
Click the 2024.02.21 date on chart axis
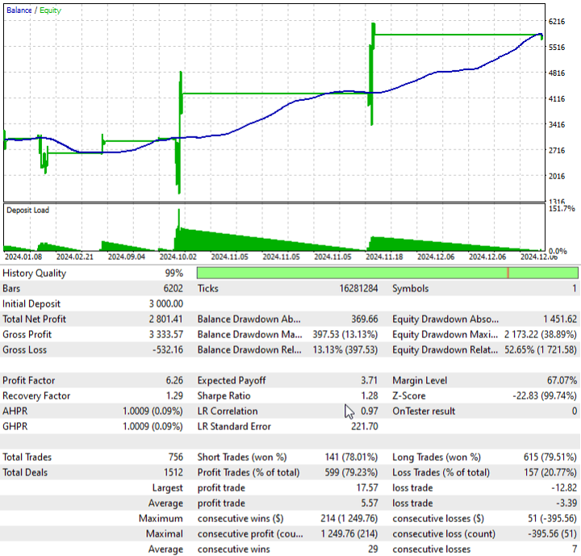(75, 257)
